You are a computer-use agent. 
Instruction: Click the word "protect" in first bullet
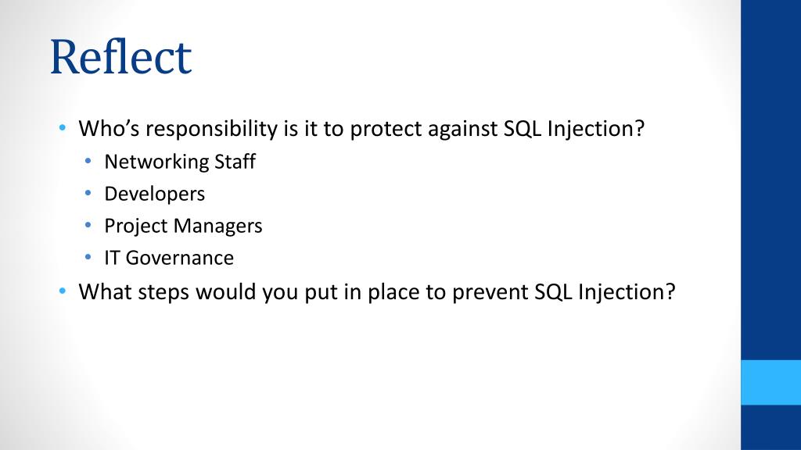386,129
